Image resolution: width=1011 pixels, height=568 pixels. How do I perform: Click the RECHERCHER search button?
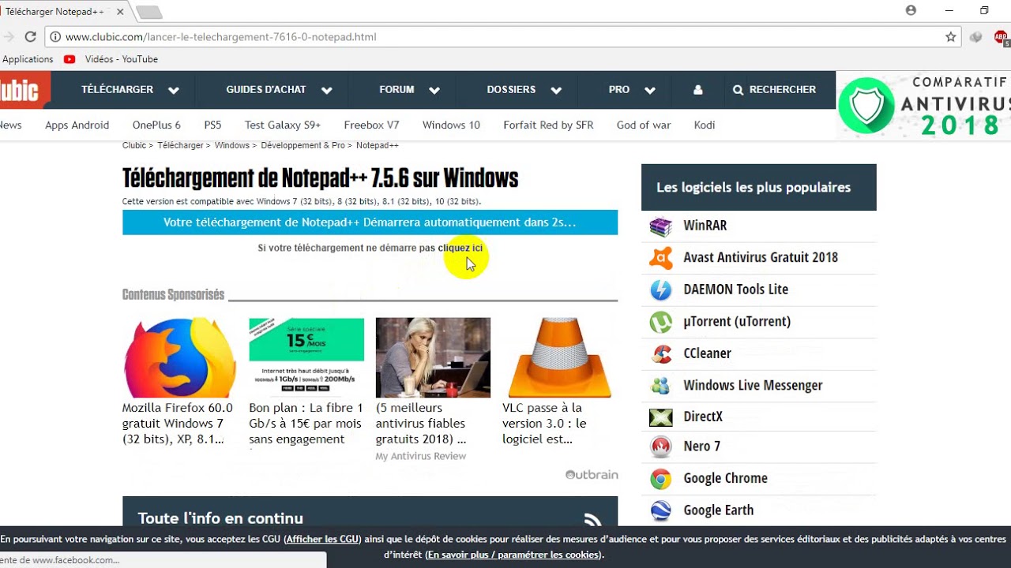(775, 90)
